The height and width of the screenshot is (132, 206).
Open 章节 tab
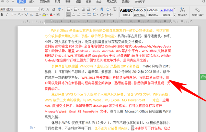coord(89,2)
